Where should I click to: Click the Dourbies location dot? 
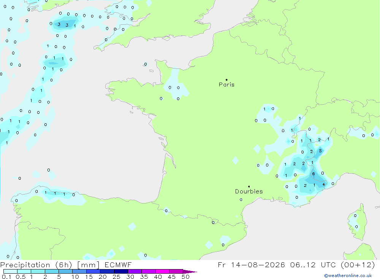(249, 187)
